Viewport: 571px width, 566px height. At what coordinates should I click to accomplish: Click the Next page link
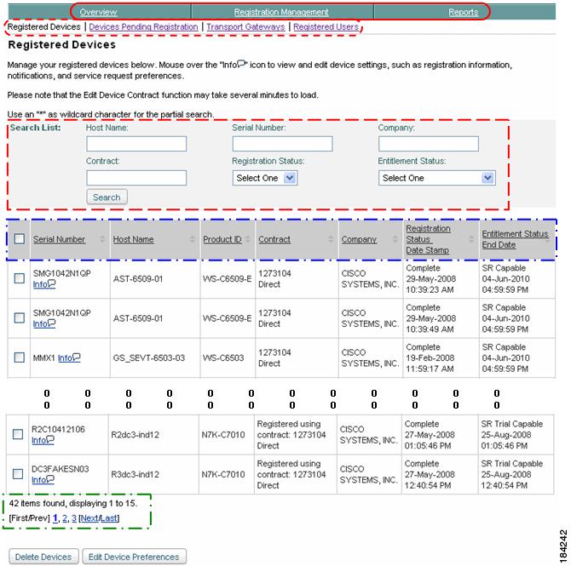pos(89,518)
